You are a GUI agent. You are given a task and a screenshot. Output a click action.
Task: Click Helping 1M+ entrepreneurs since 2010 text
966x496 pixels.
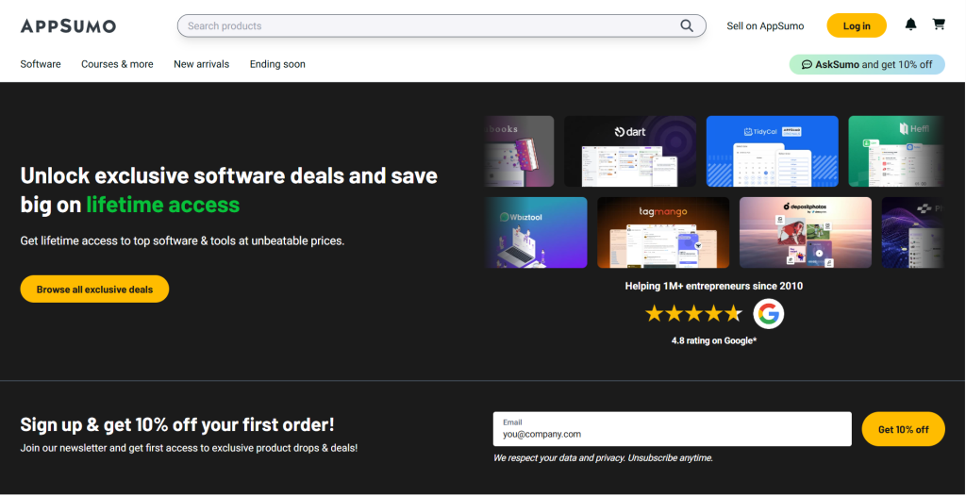coord(714,286)
